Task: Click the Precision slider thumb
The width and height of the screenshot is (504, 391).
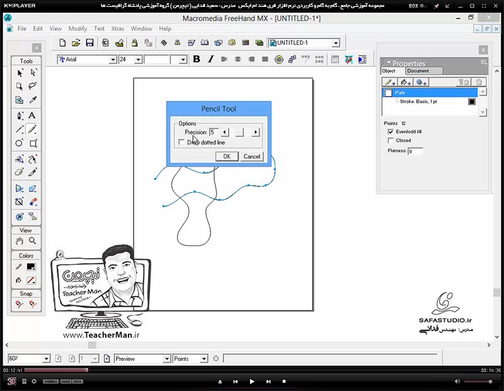Action: click(239, 132)
